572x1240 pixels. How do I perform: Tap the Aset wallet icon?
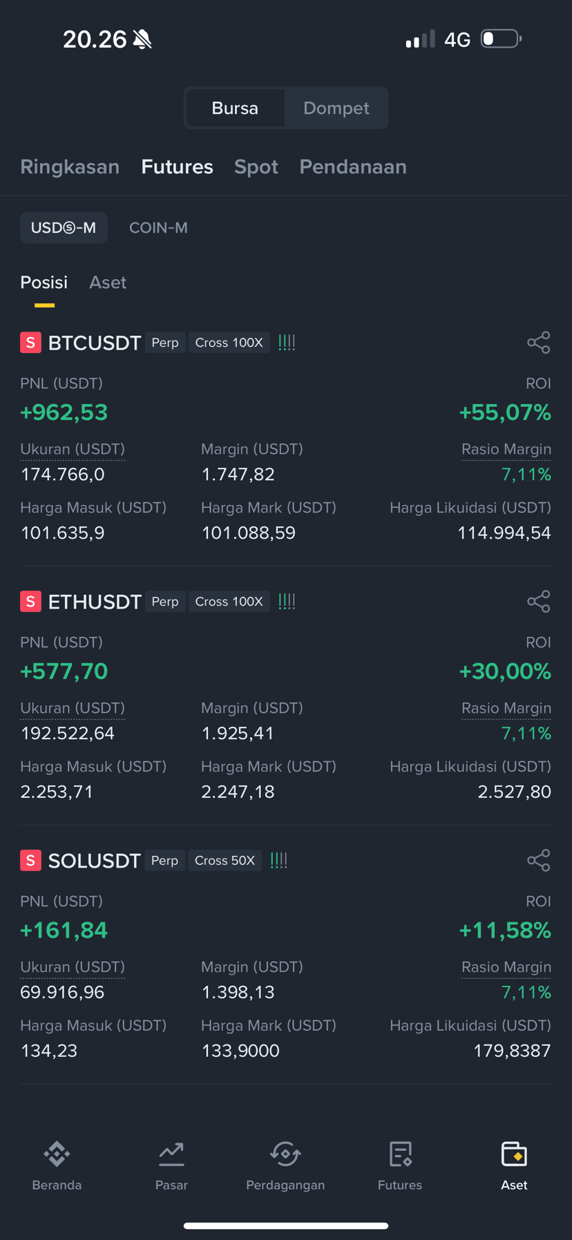[514, 1153]
